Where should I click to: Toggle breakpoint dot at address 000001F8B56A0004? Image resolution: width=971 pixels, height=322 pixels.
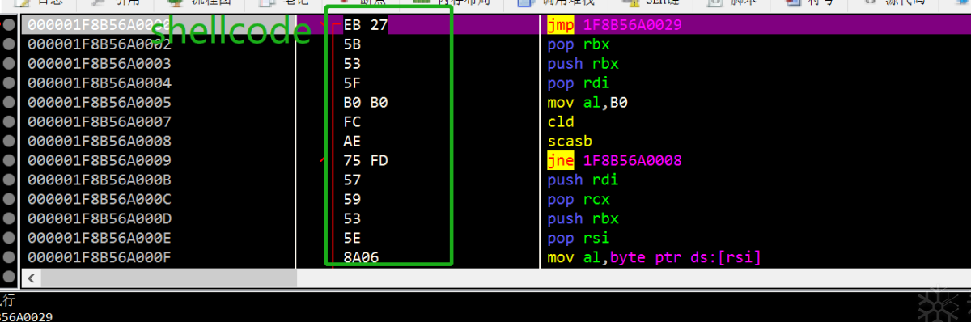(9, 83)
